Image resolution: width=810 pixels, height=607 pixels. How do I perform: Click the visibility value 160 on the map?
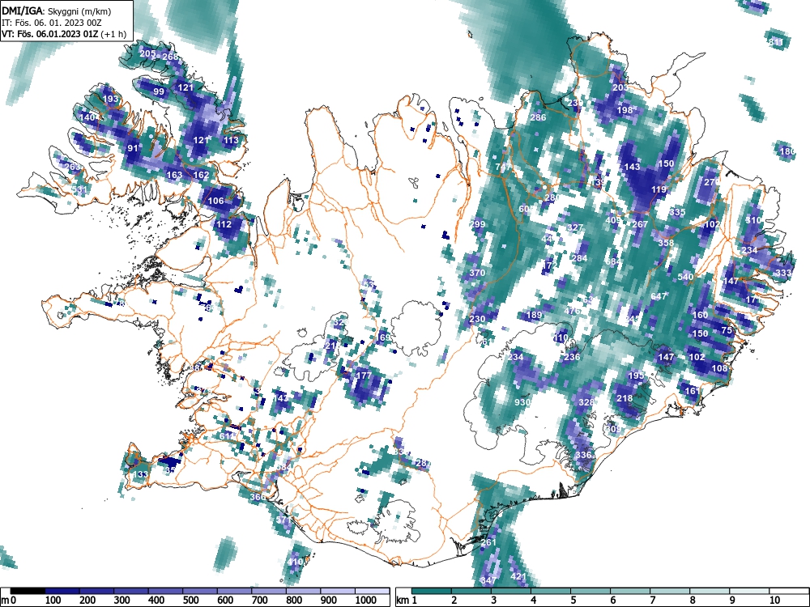click(700, 315)
